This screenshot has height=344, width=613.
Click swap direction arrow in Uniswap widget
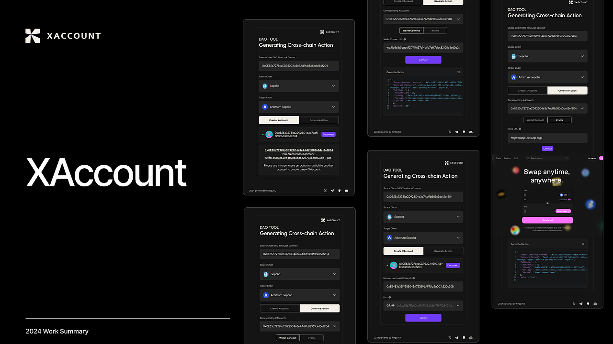pos(547,203)
